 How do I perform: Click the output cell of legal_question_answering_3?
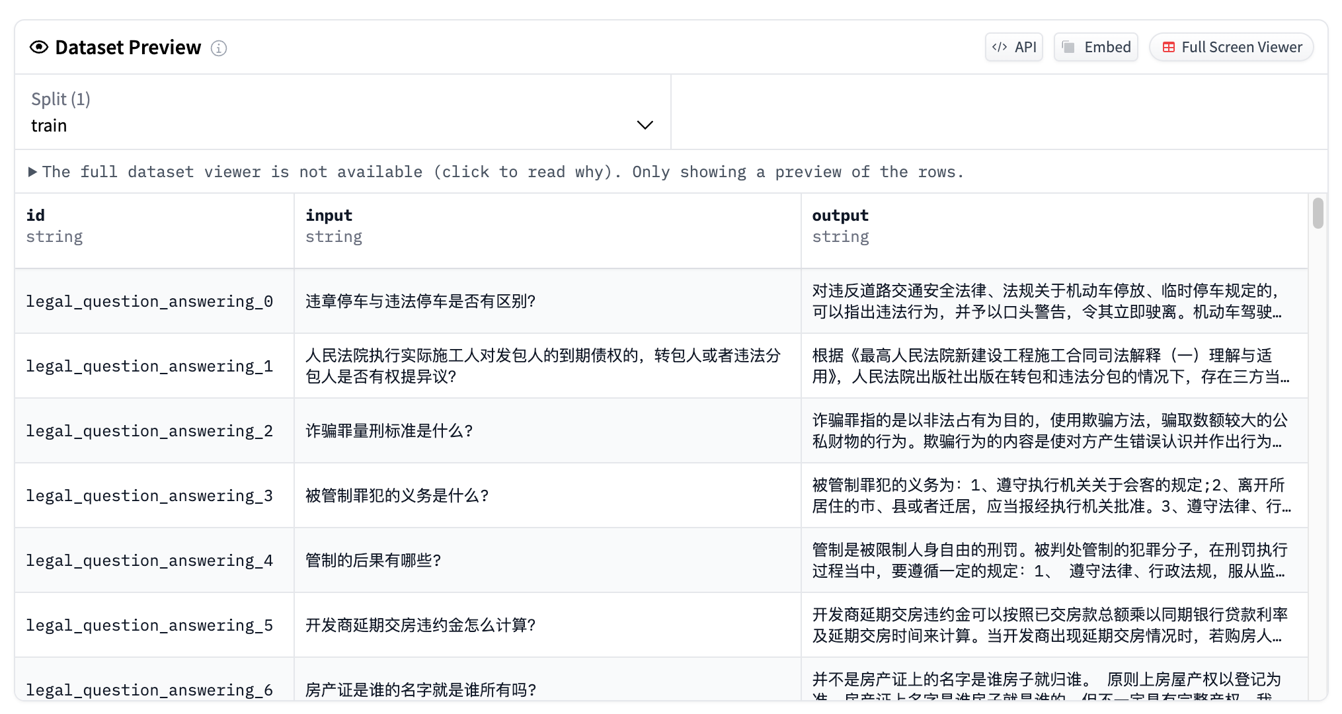coord(1051,496)
